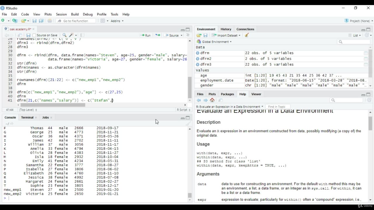
Task: Switch to the Jobs tab
Action: [45, 118]
